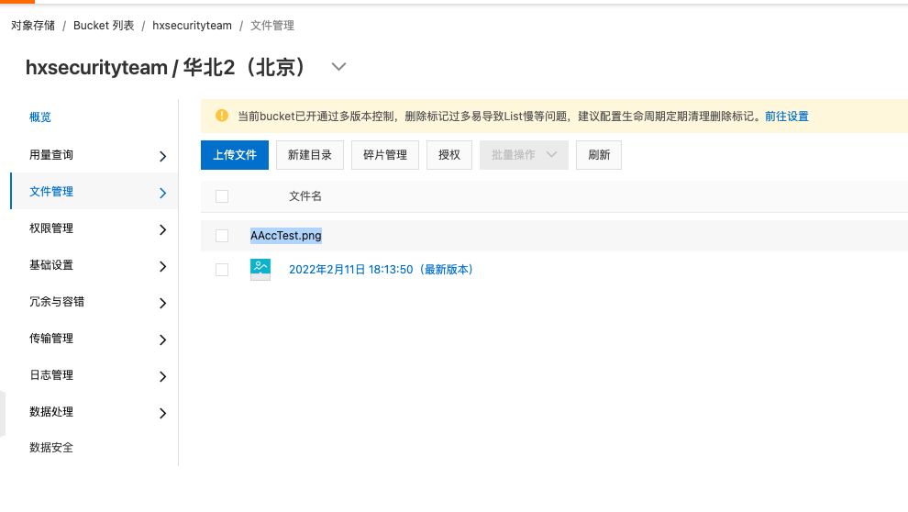This screenshot has width=908, height=512.
Task: Check the 2022年2月11日 version checkbox
Action: 222,270
